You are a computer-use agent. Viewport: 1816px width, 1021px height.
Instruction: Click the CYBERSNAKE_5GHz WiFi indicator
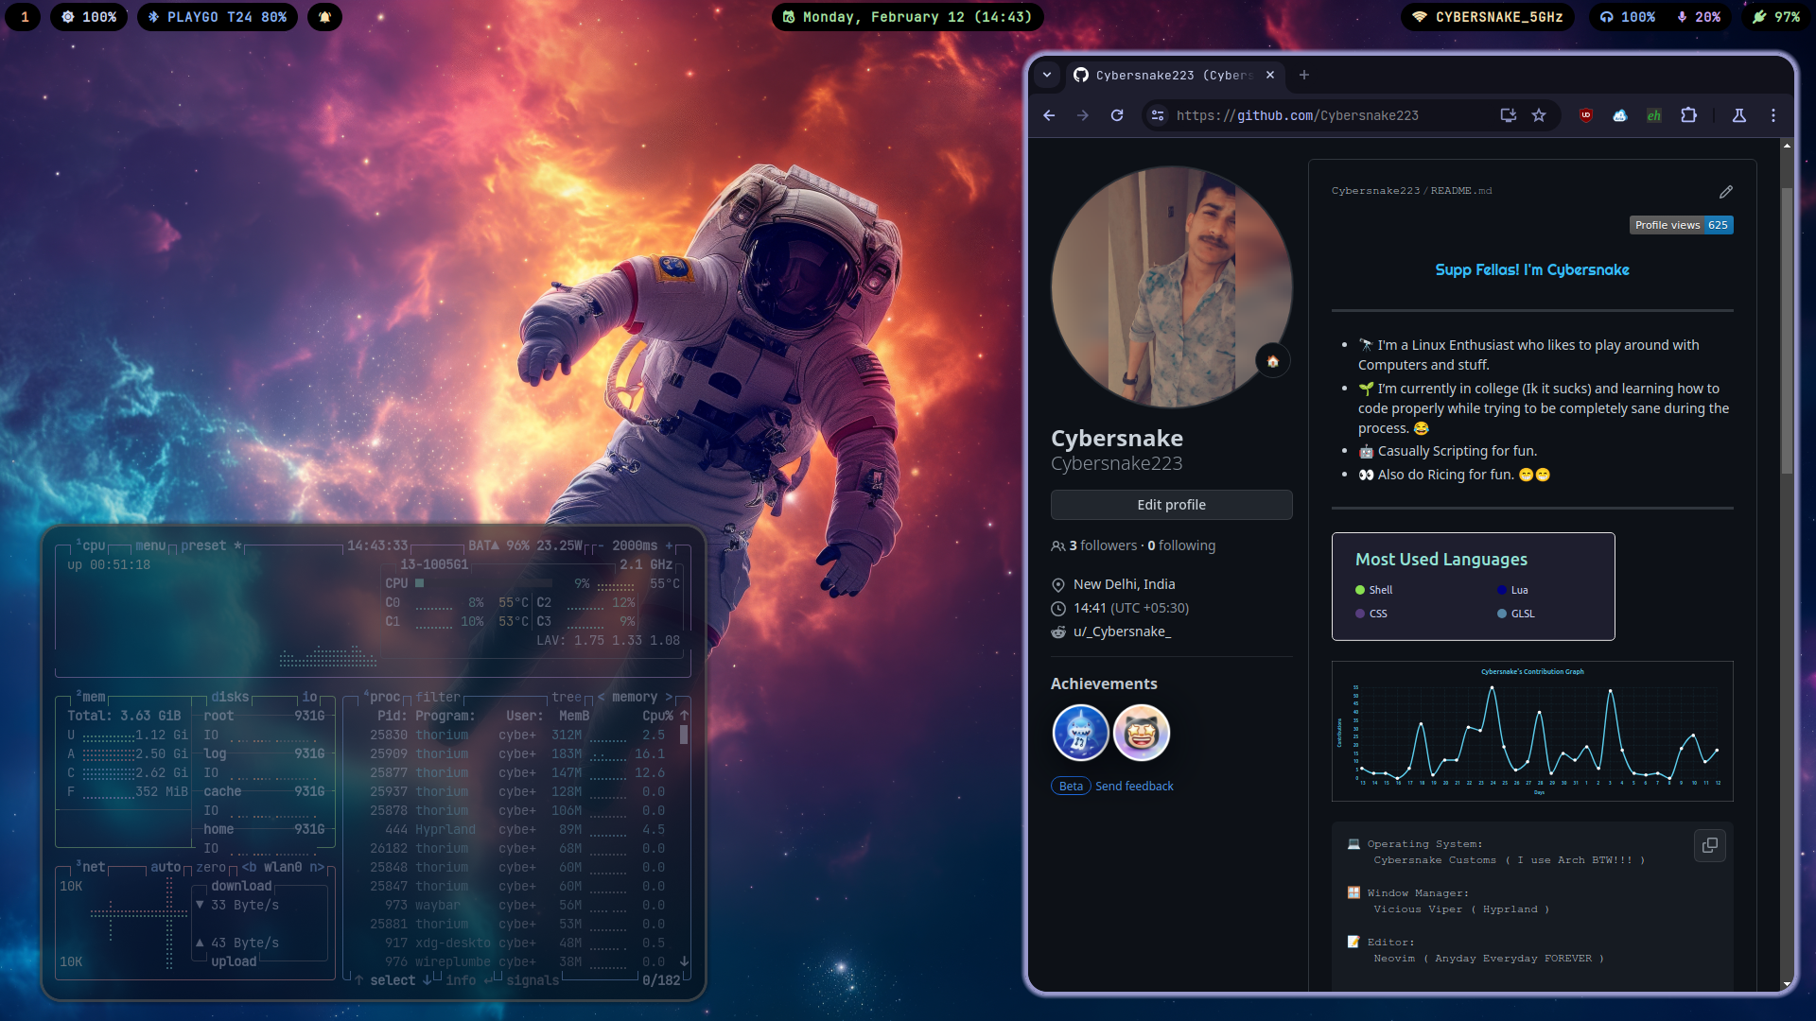pyautogui.click(x=1488, y=17)
